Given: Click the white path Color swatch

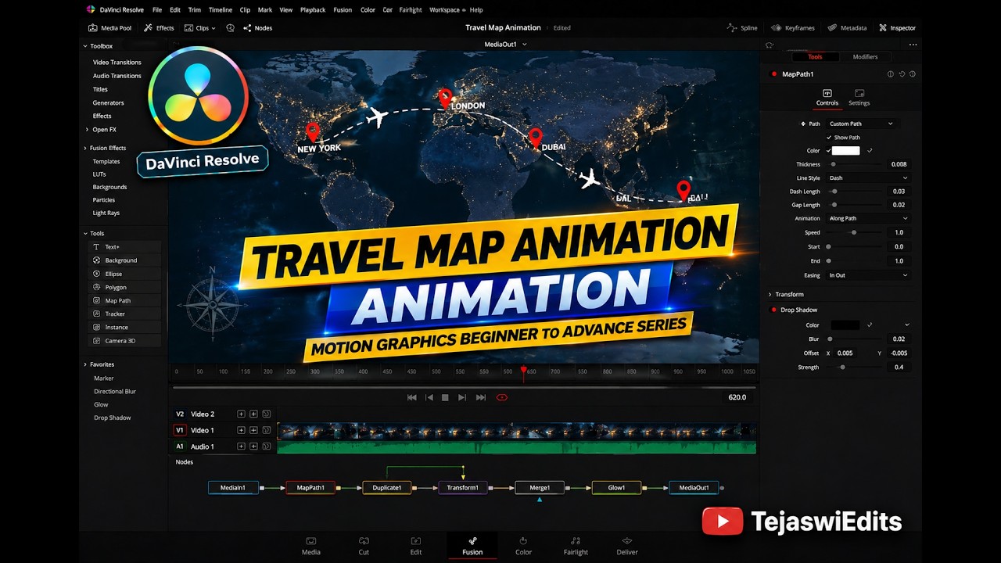Looking at the screenshot, I should [845, 151].
